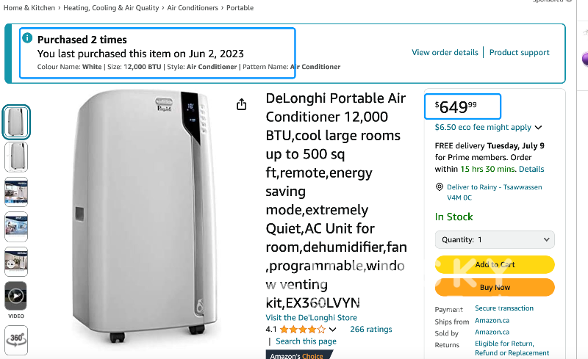Play the product VIDEO thumbnail
The image size is (588, 359).
(15, 297)
